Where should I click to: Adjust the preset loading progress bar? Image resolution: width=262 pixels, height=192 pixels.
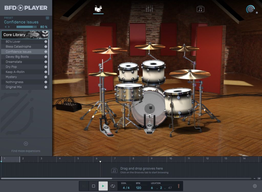coord(27,27)
